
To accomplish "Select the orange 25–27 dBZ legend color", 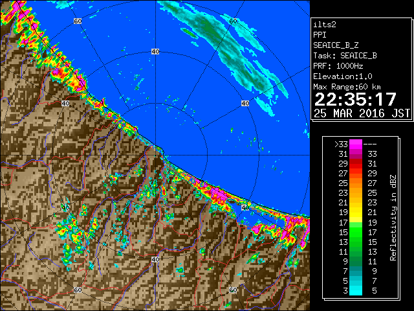I will click(x=356, y=183).
